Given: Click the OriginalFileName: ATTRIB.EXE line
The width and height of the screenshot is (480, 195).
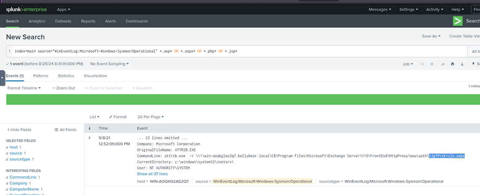Looking at the screenshot, I should pyautogui.click(x=166, y=150).
